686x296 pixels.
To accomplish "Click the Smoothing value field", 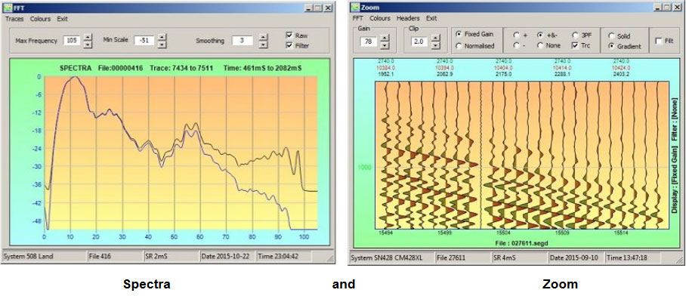I will [x=242, y=41].
